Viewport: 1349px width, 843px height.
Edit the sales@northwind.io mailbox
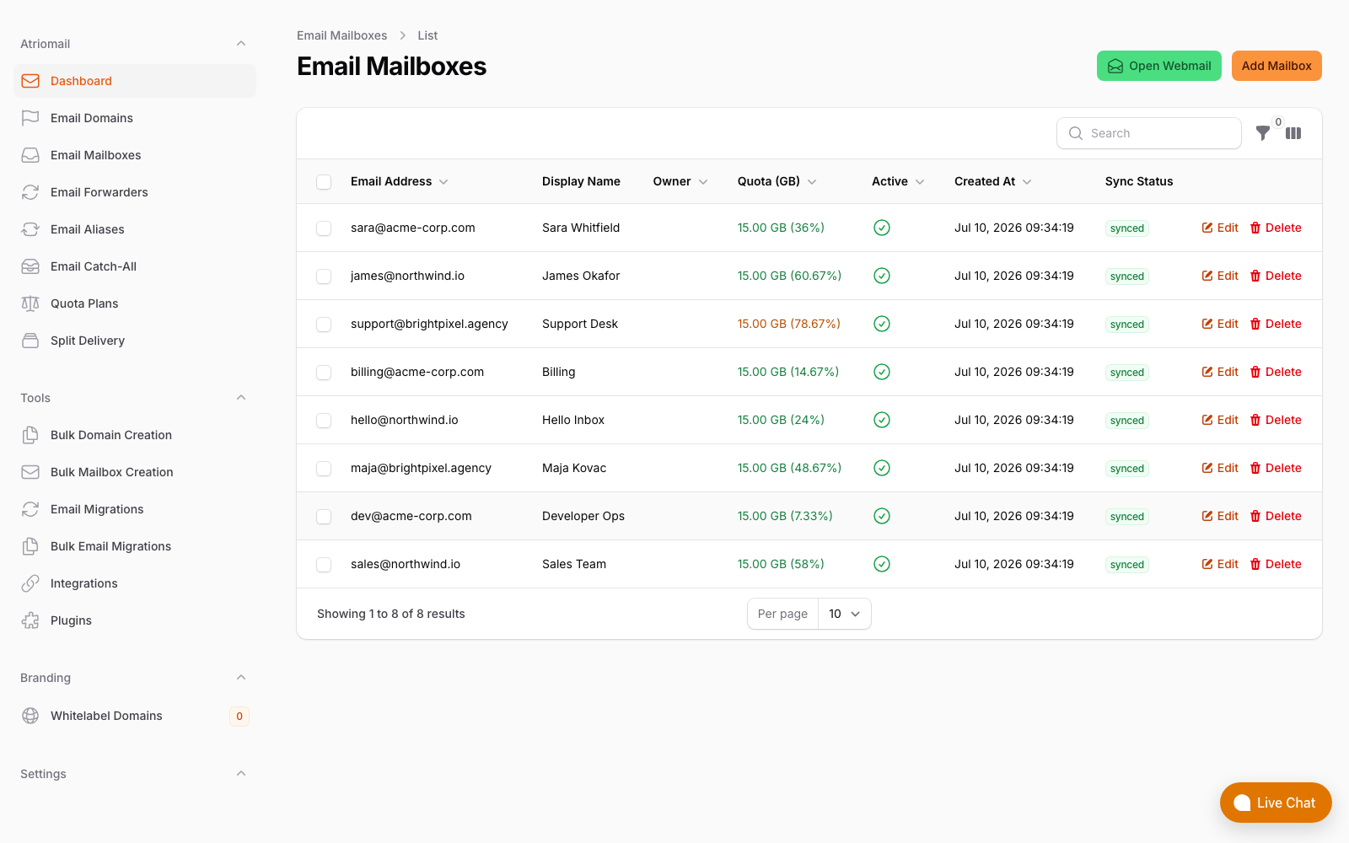(x=1220, y=564)
